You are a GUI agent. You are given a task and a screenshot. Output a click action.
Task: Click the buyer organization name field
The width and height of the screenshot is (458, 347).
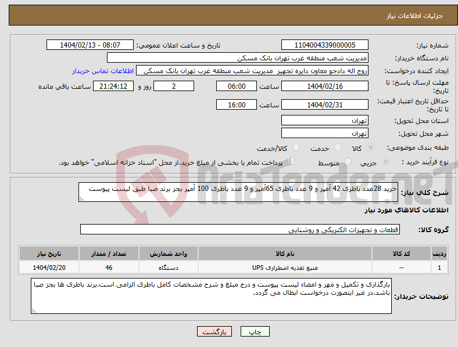pyautogui.click(x=238, y=57)
